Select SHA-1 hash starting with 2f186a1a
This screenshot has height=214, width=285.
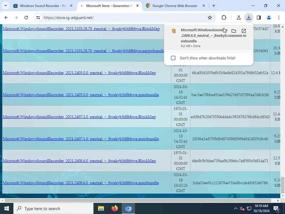pyautogui.click(x=230, y=139)
